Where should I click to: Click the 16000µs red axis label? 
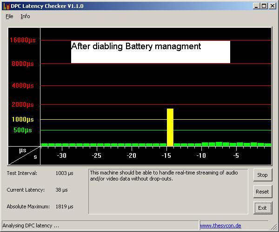[23, 40]
